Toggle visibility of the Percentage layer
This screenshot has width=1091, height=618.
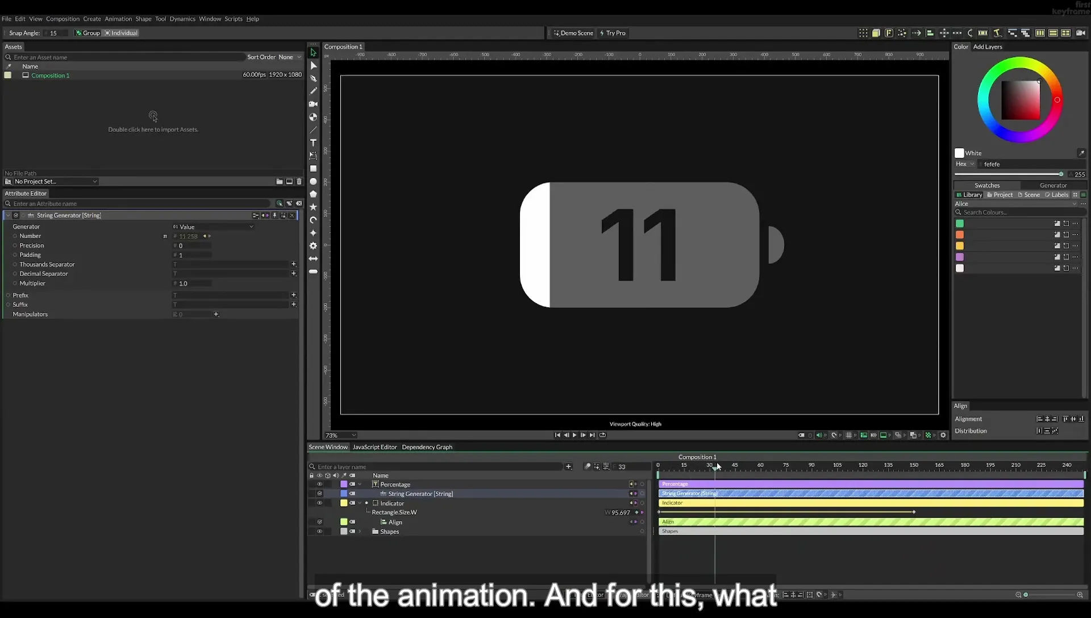point(319,485)
